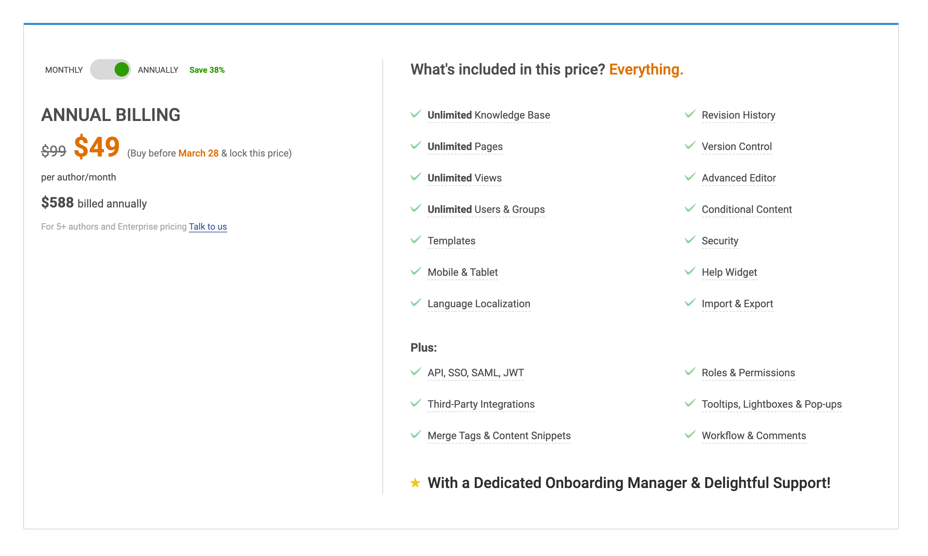Viewport: 928px width, 556px height.
Task: Click the Security feature
Action: [720, 241]
